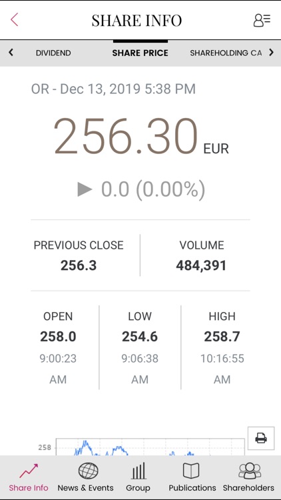Tap the Previous Close value 256.3
Viewport: 281px width, 500px height.
click(79, 265)
